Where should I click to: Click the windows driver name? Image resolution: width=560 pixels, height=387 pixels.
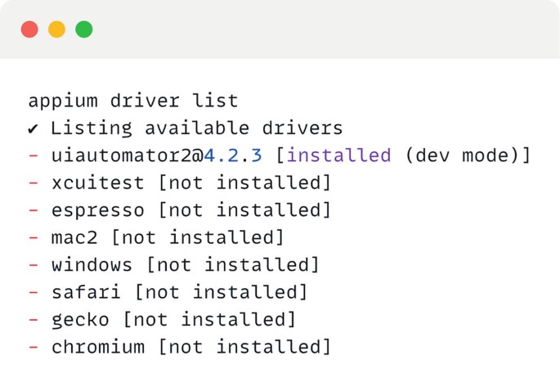pyautogui.click(x=92, y=265)
